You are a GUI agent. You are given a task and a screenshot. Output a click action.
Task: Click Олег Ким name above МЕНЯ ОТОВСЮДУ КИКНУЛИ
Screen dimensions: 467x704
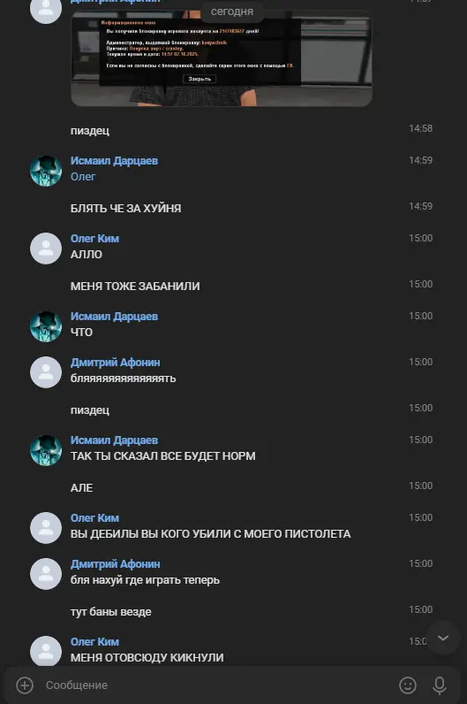pyautogui.click(x=94, y=641)
